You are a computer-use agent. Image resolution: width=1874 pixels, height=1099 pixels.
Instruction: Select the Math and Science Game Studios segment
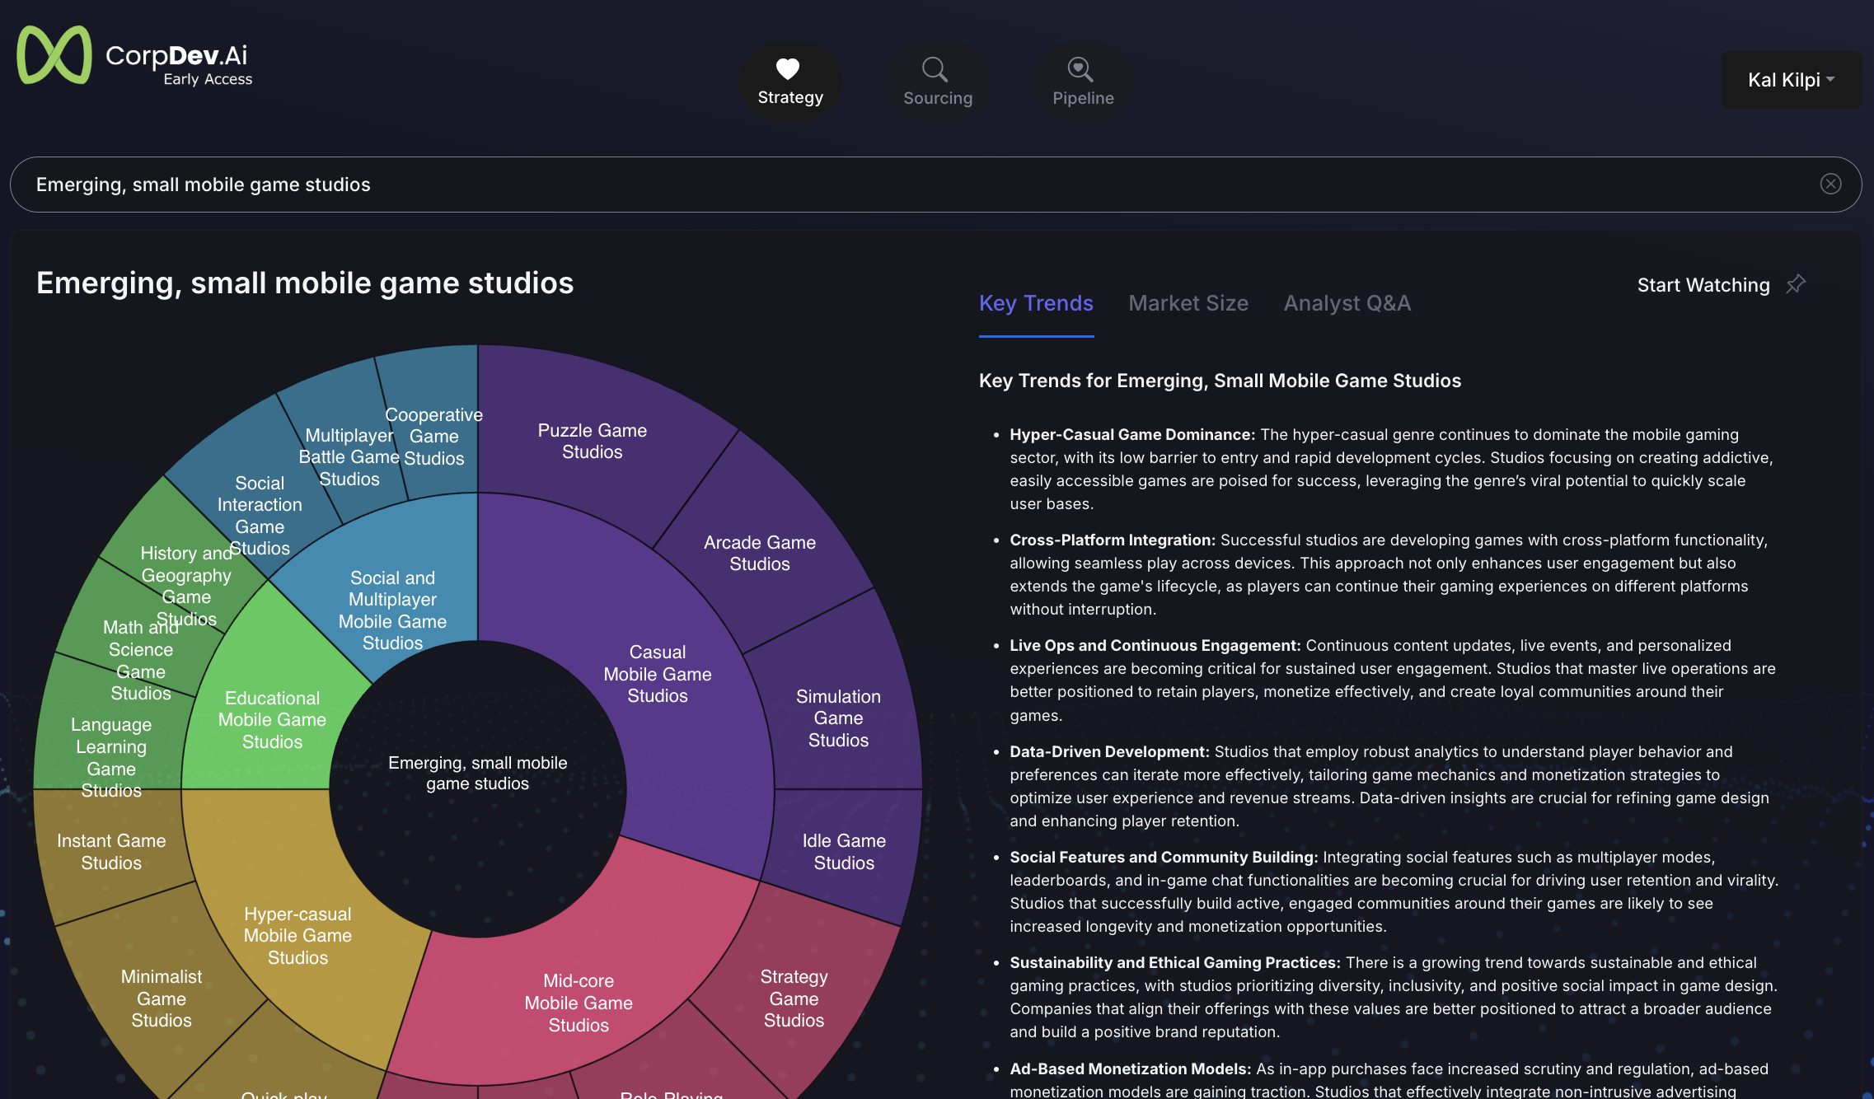click(x=141, y=660)
